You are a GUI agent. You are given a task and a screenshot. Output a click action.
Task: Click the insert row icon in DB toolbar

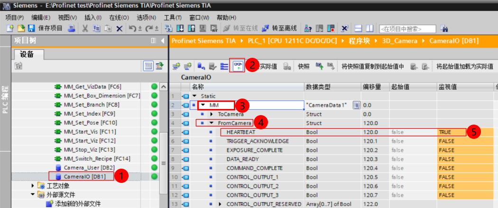[x=176, y=66]
